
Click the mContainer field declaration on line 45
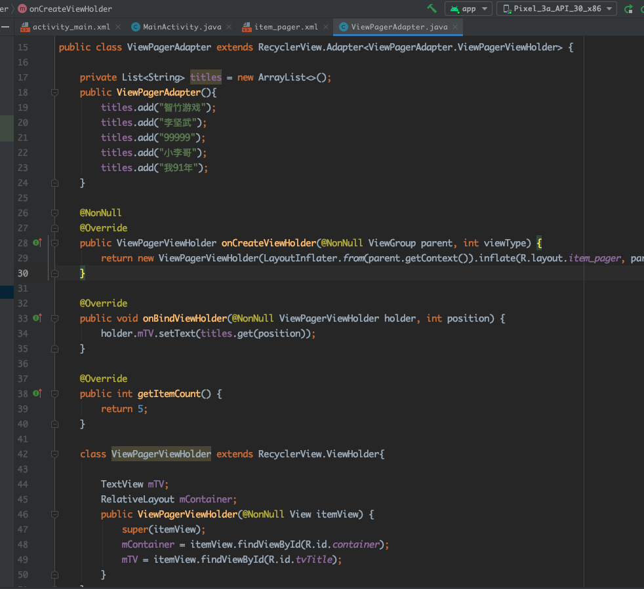pyautogui.click(x=206, y=499)
